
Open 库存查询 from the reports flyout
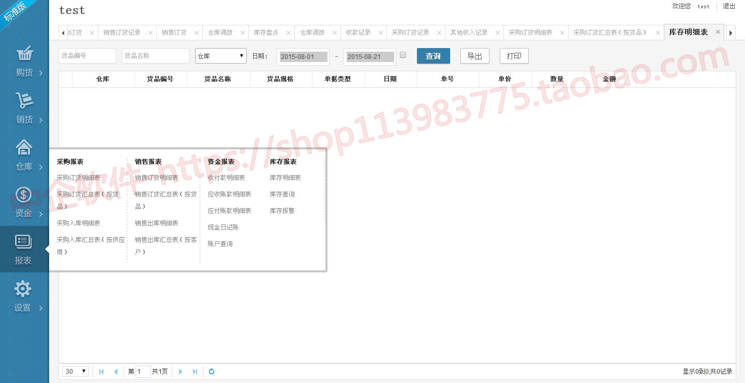[282, 194]
